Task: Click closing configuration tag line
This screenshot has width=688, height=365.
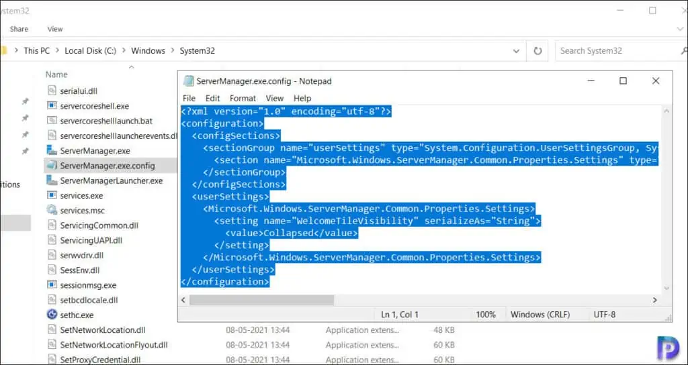Action: tap(225, 282)
